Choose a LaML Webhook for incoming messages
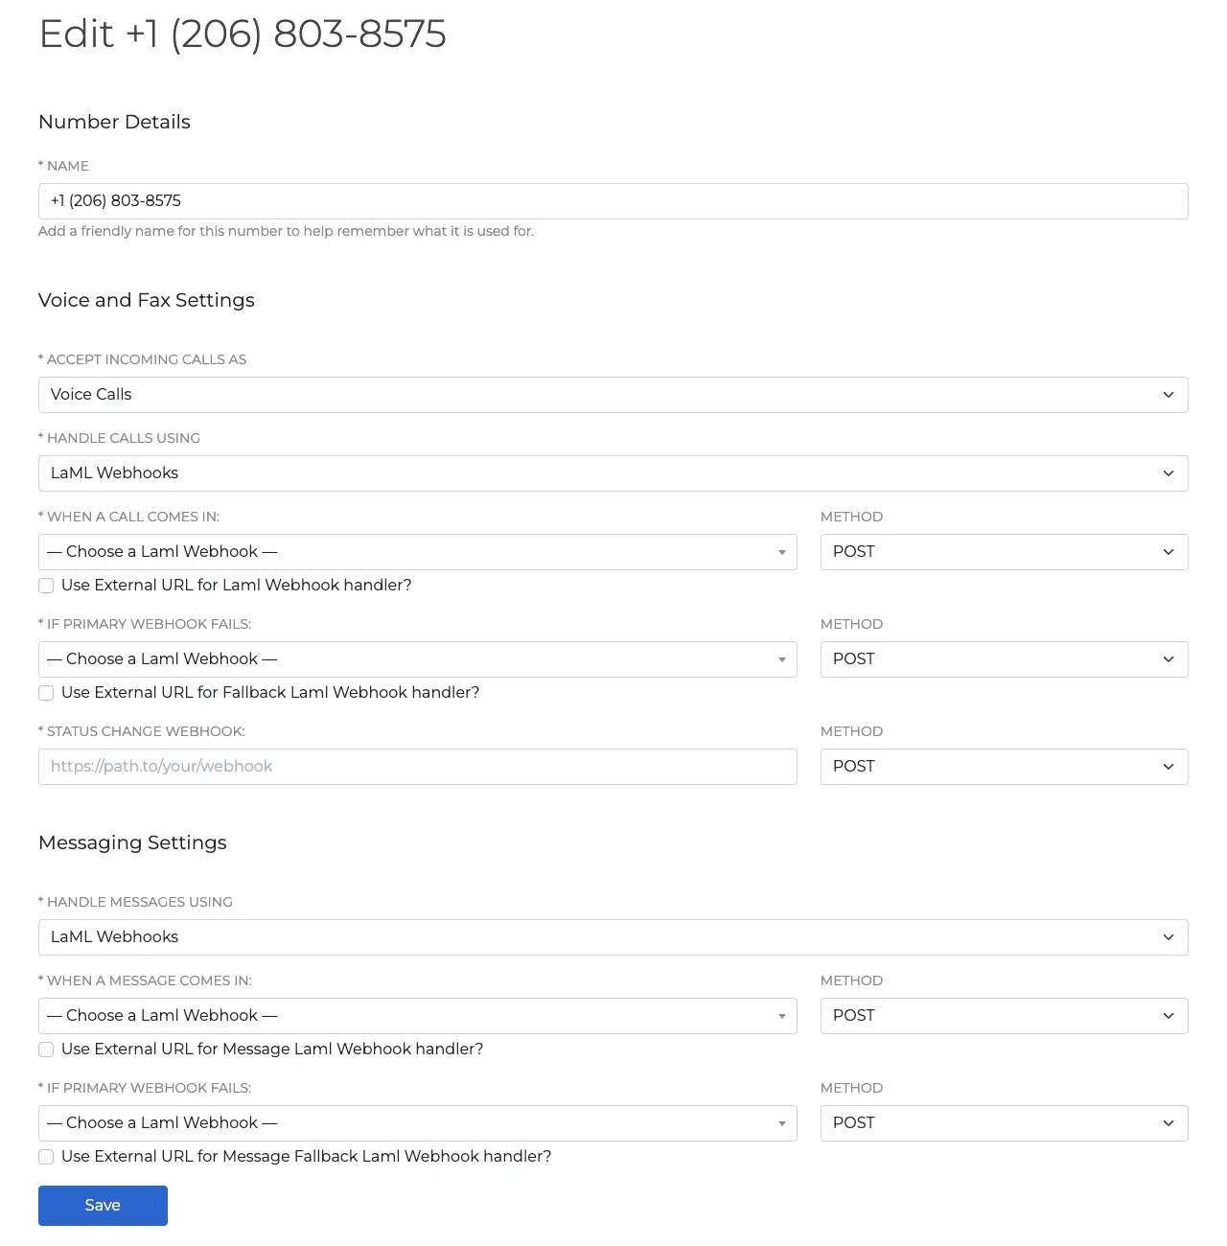The image size is (1227, 1246). coord(417,1015)
